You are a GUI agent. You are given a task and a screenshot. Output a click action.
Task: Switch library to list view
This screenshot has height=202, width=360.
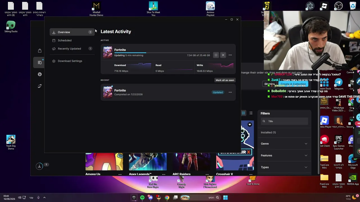[x=251, y=113]
